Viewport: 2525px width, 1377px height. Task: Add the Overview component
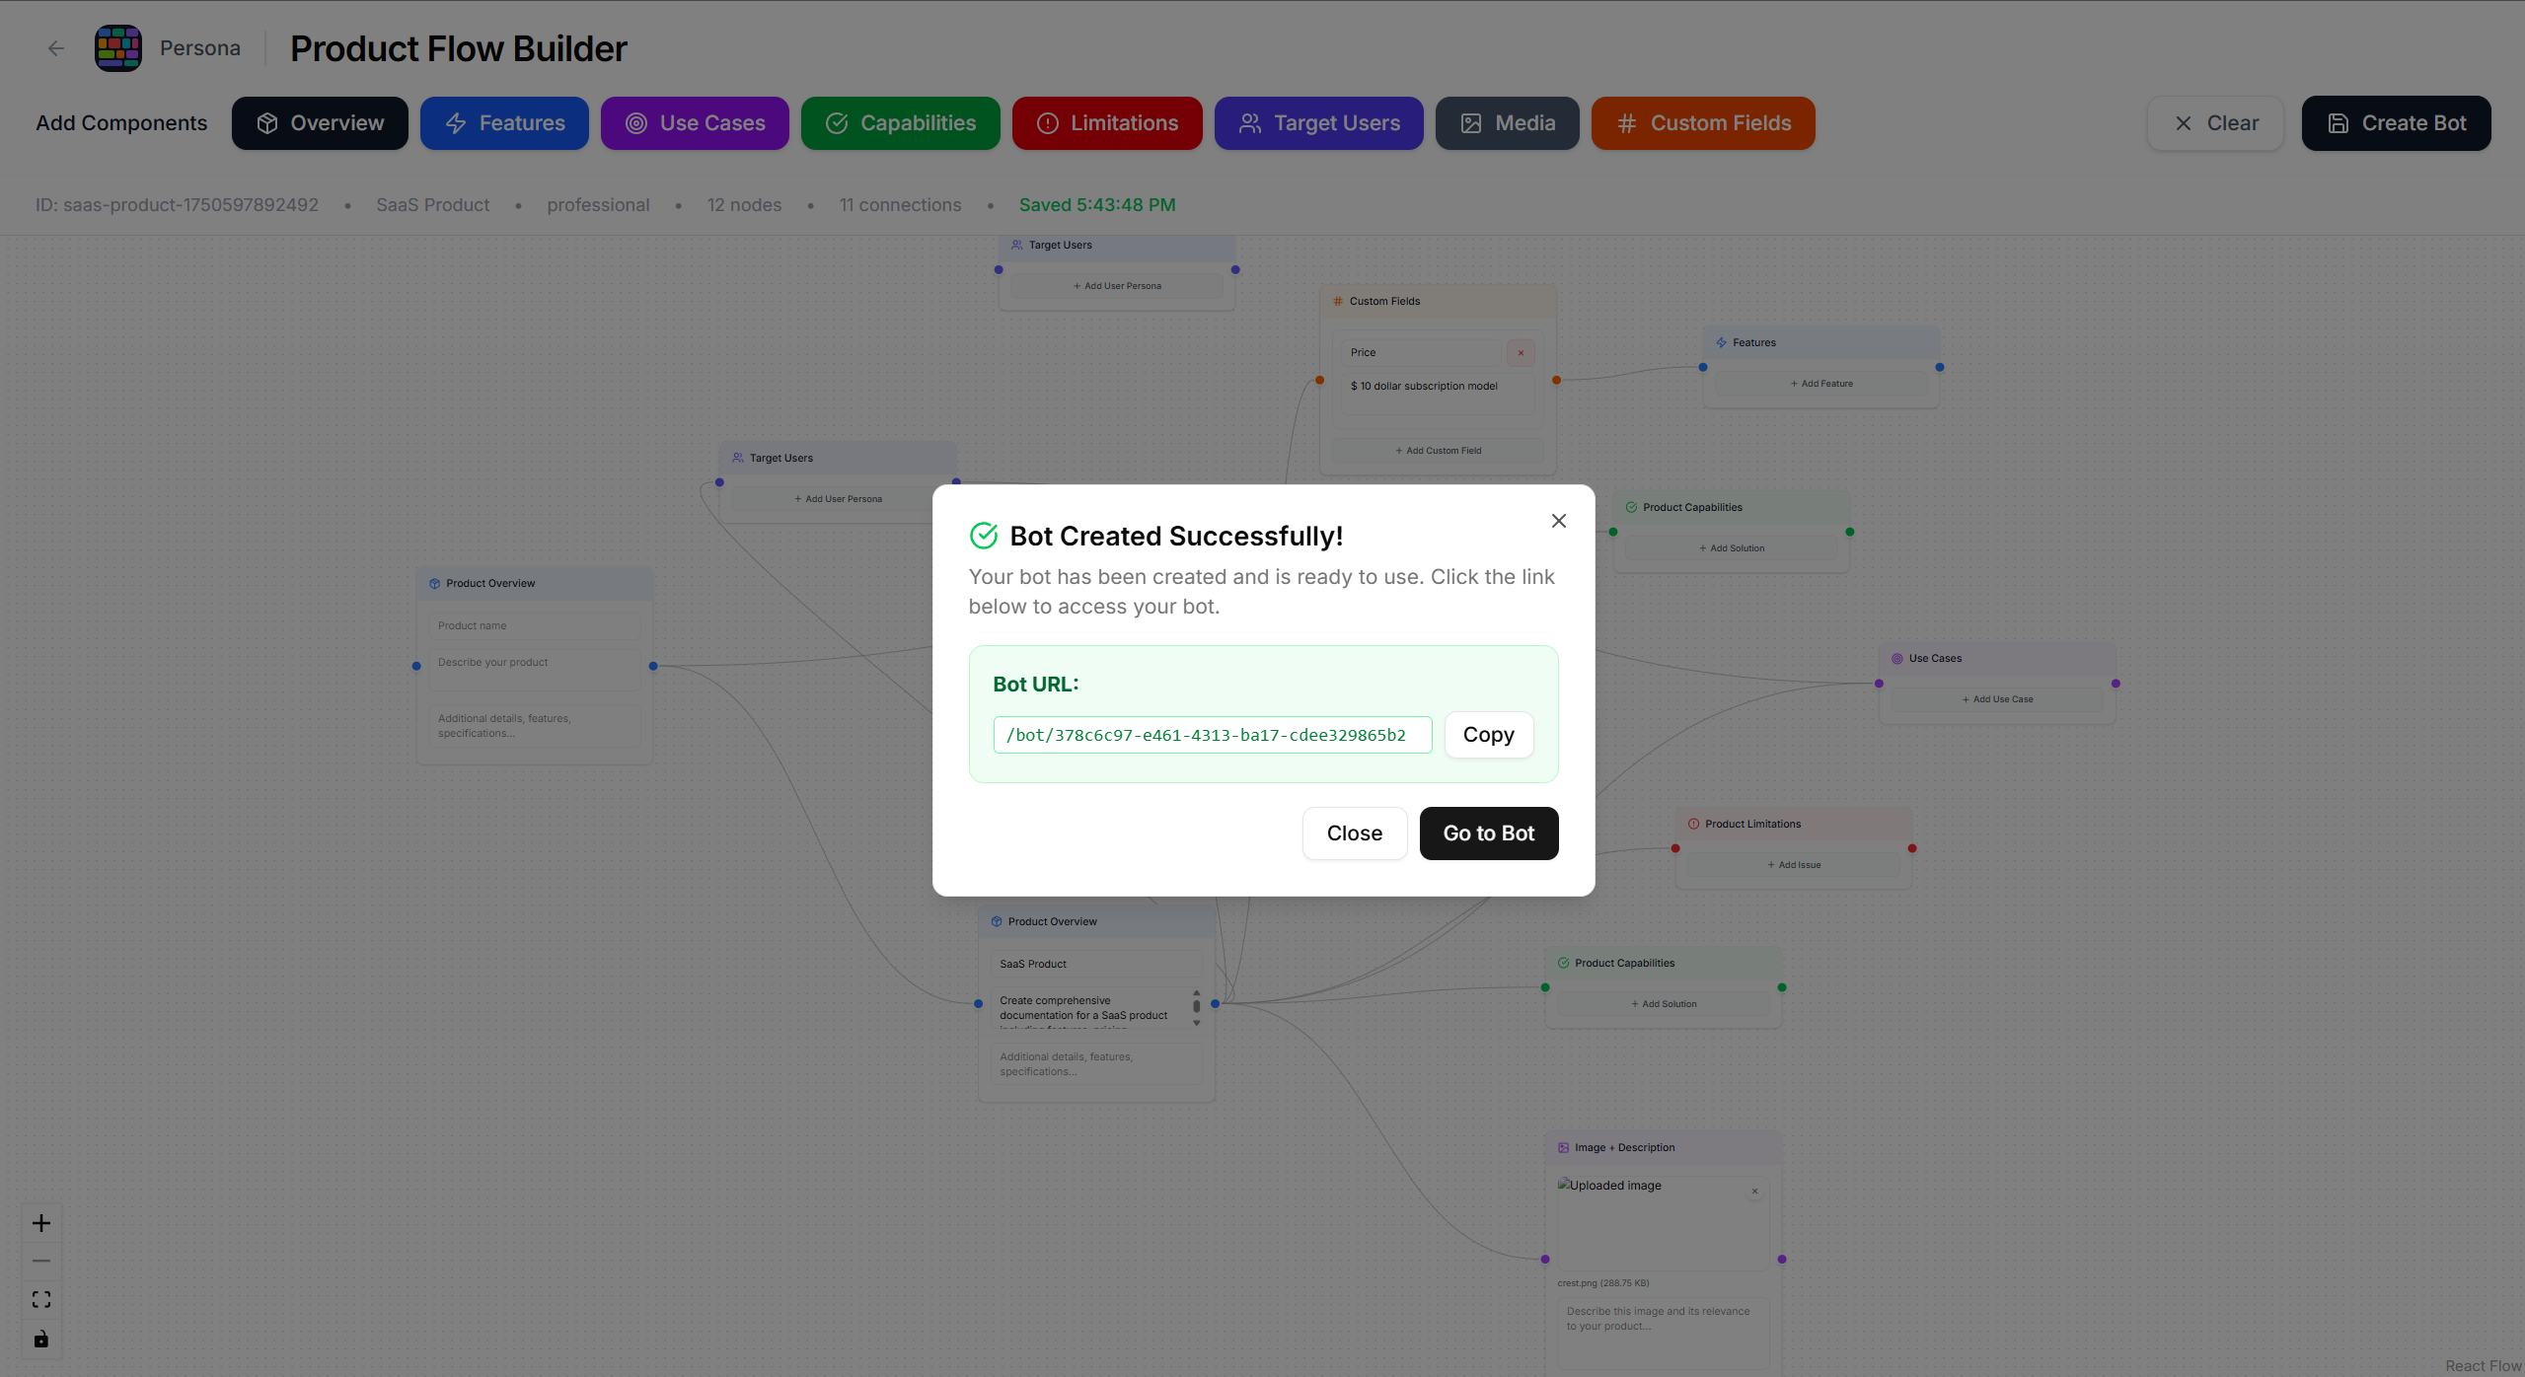click(320, 123)
